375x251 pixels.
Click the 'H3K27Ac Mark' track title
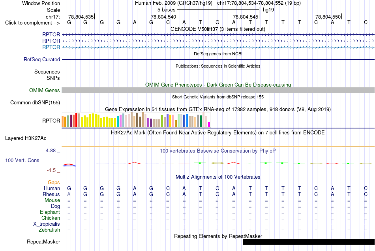(x=218, y=133)
